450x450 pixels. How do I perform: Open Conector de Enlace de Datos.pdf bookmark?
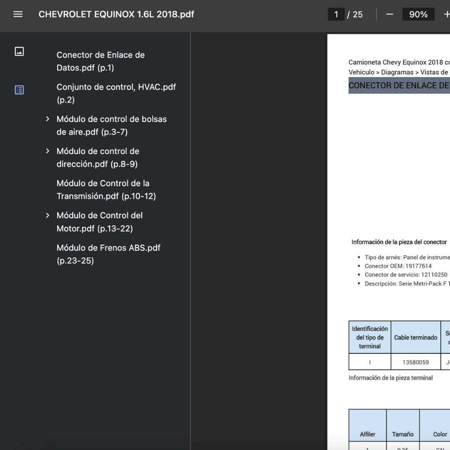click(x=100, y=61)
